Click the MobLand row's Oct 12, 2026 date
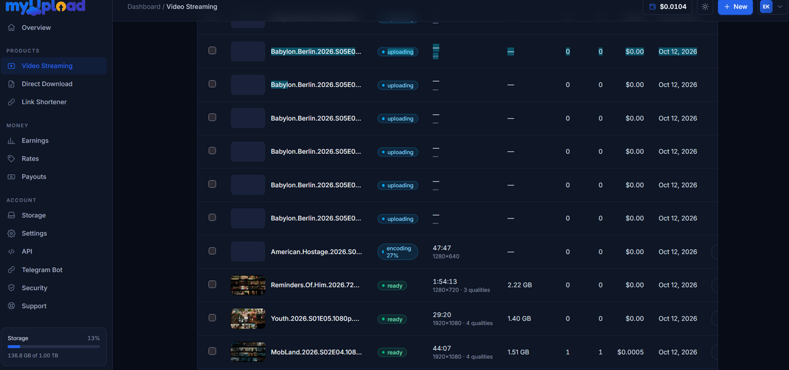Viewport: 789px width, 370px height. point(677,352)
